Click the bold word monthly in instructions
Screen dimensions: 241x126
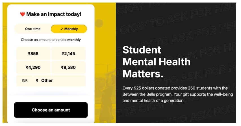(x=74, y=40)
